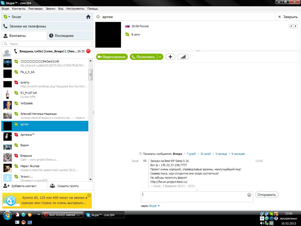The height and width of the screenshot is (226, 301).
Task: Focus the Поиск contact search field
Action: [47, 44]
